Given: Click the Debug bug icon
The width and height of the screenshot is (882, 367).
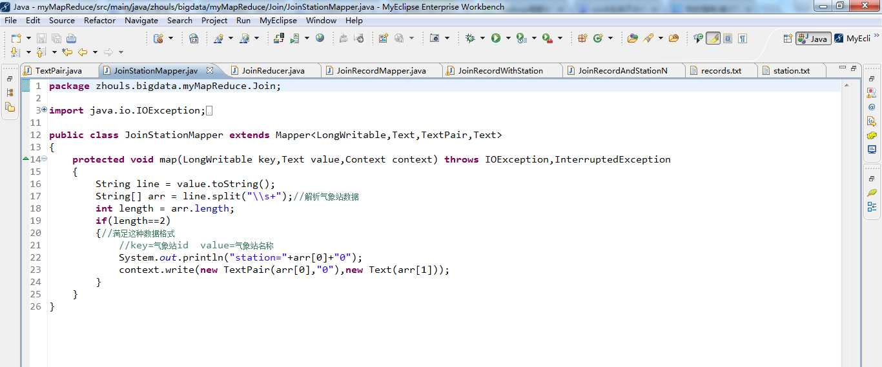Looking at the screenshot, I should coord(470,38).
